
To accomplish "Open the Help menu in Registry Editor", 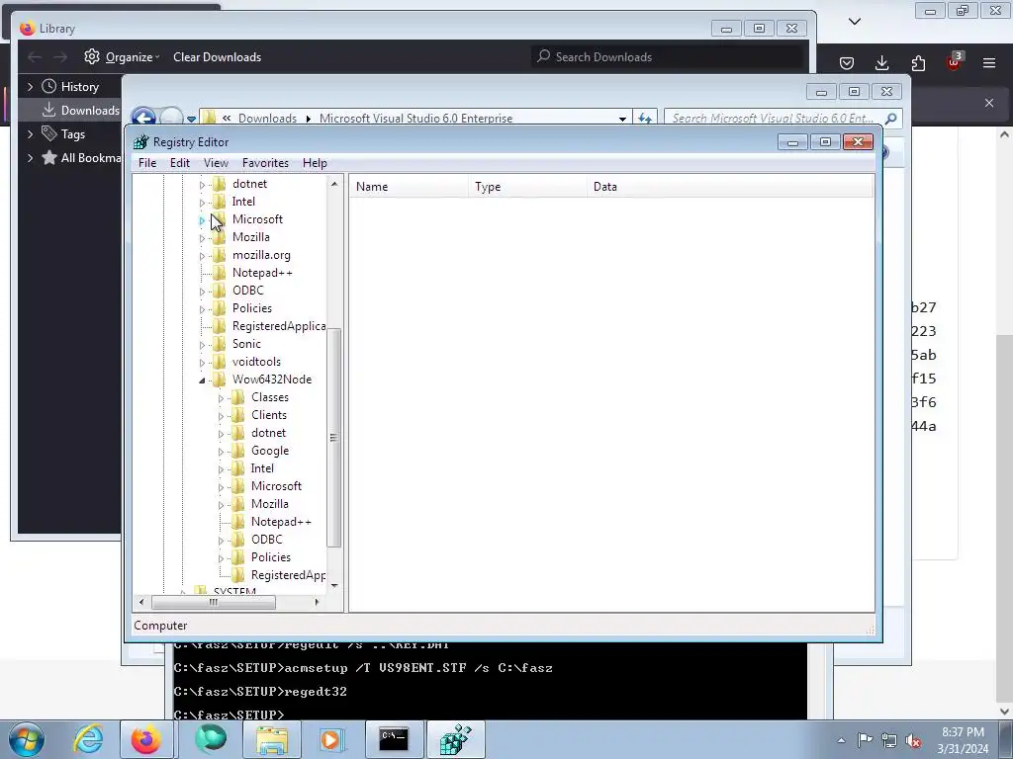I will pos(315,163).
